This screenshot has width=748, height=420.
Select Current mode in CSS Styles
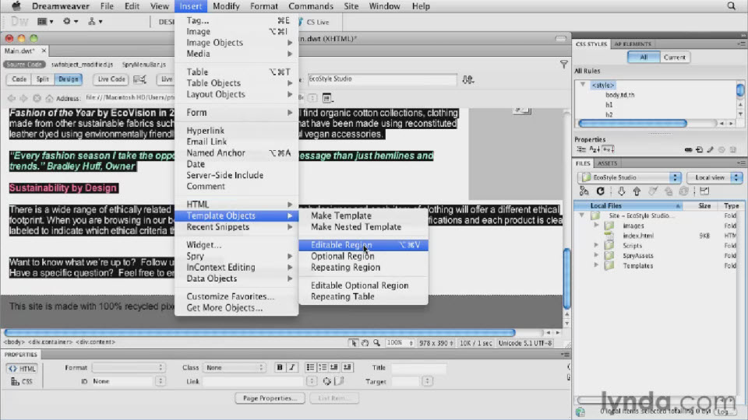point(674,57)
